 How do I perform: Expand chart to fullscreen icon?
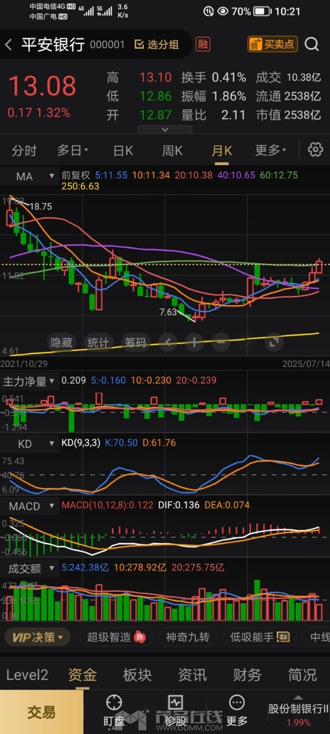point(274,343)
